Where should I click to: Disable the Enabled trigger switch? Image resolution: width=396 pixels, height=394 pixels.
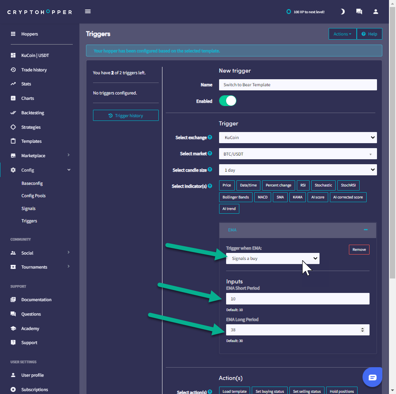[x=228, y=101]
